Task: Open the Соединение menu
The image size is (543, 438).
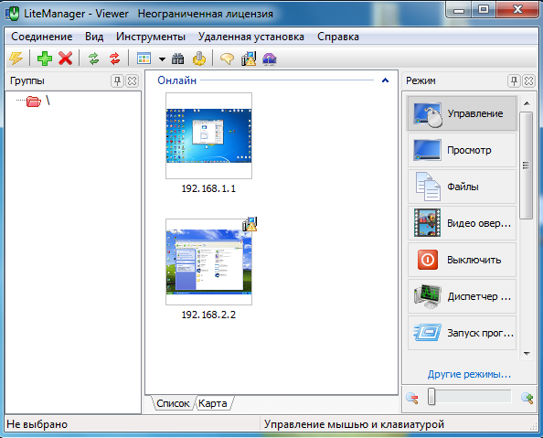Action: coord(41,37)
